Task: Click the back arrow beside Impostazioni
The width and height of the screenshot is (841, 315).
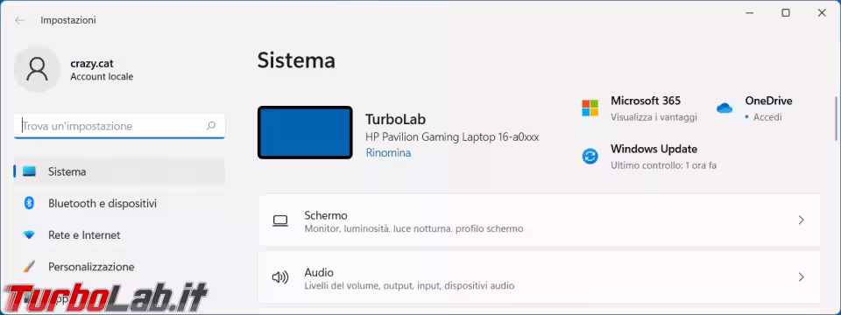Action: [20, 20]
